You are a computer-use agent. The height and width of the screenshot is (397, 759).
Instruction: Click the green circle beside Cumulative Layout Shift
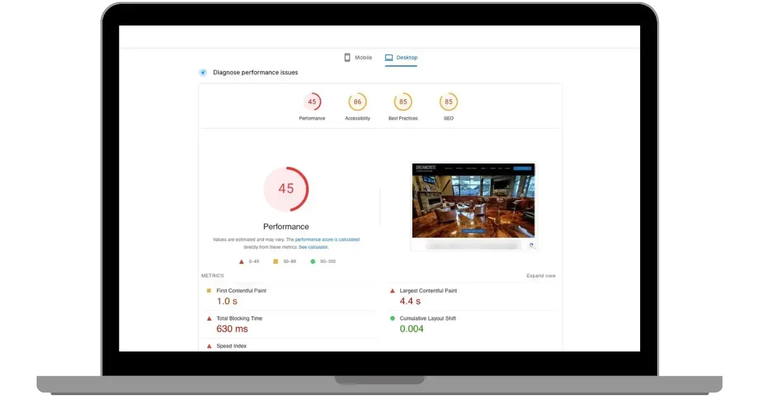(392, 319)
